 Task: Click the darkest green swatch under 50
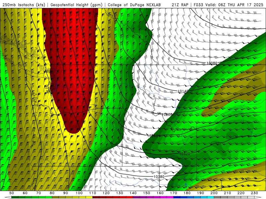coord(15,197)
